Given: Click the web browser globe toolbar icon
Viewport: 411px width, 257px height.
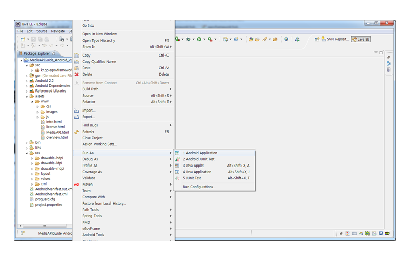Looking at the screenshot, I should coord(286,39).
